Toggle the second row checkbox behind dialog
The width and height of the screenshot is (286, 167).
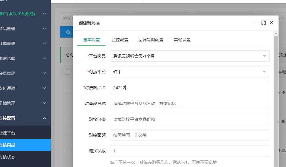click(67, 121)
